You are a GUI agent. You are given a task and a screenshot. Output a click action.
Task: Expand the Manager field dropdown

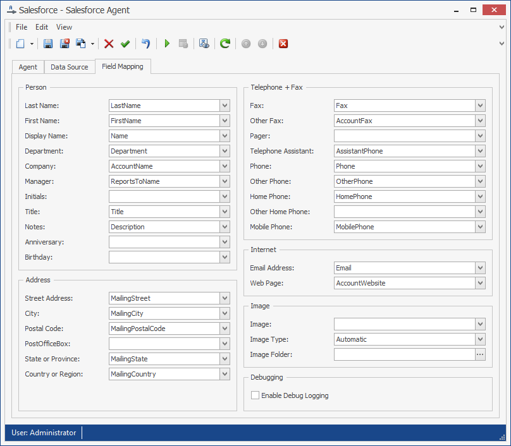click(225, 181)
